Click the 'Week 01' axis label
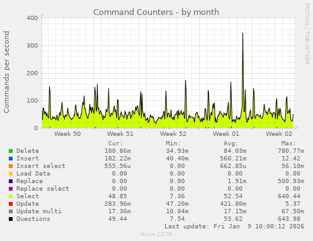Screen dimensions: 313x241 click(x=226, y=134)
